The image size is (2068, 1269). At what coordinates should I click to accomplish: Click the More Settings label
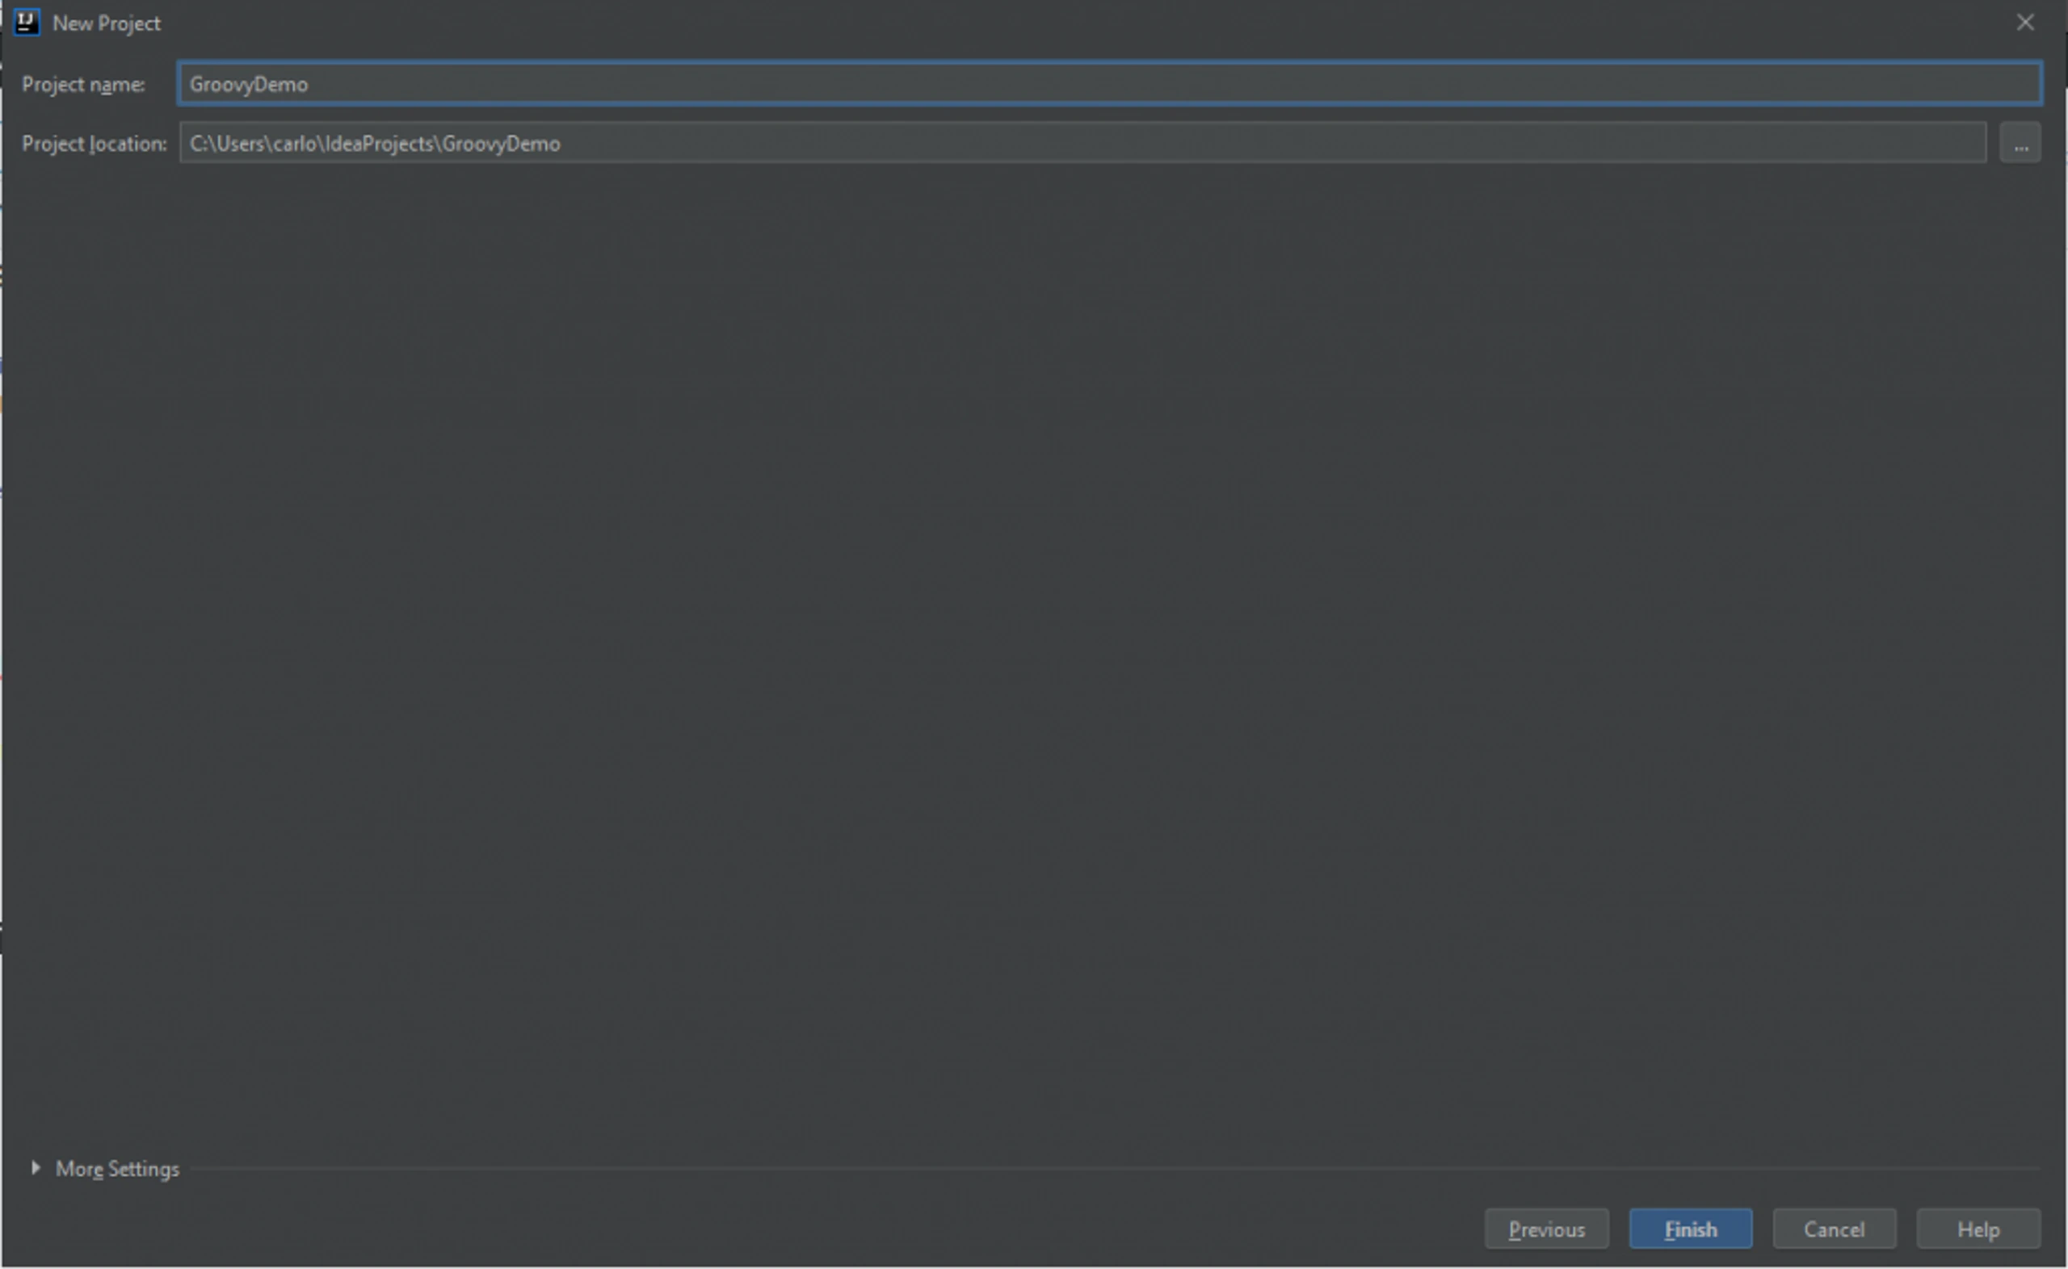(116, 1168)
